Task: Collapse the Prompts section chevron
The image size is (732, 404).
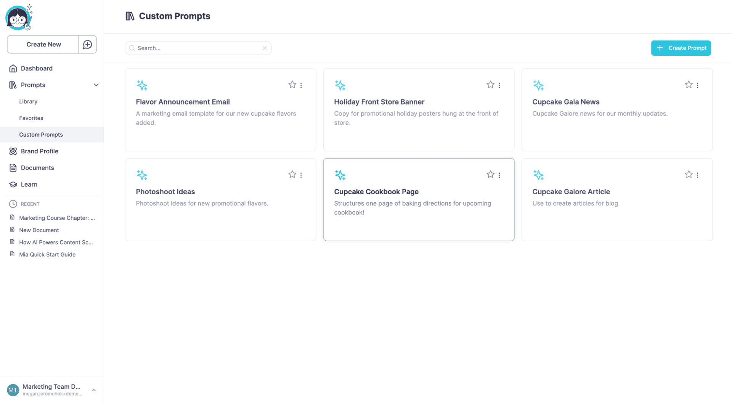Action: pos(96,85)
